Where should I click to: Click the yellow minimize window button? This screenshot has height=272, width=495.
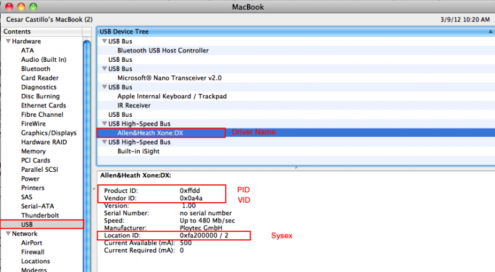21,7
